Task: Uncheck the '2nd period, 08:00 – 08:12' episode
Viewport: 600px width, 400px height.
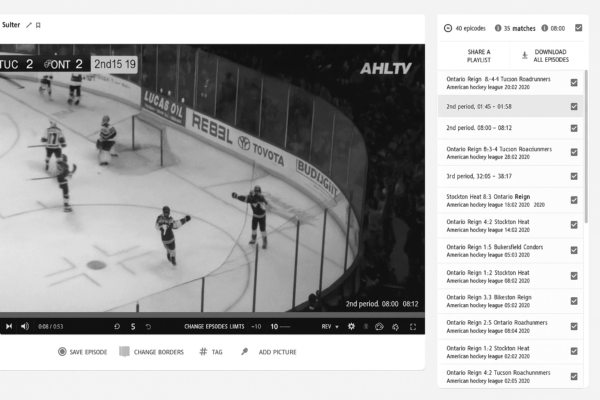Action: click(x=574, y=128)
